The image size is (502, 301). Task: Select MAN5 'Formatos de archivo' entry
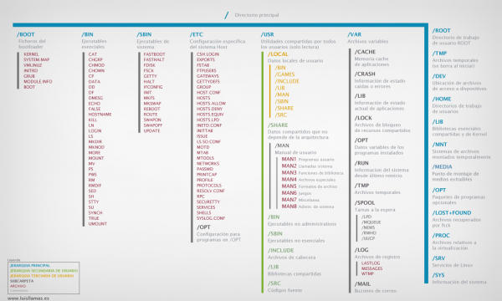(310, 186)
